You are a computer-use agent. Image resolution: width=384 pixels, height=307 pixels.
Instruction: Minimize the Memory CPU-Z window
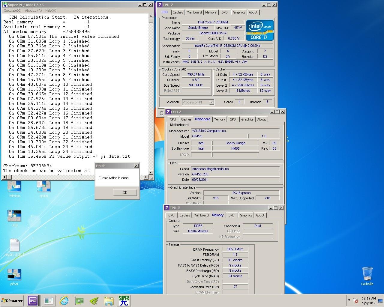click(271, 208)
